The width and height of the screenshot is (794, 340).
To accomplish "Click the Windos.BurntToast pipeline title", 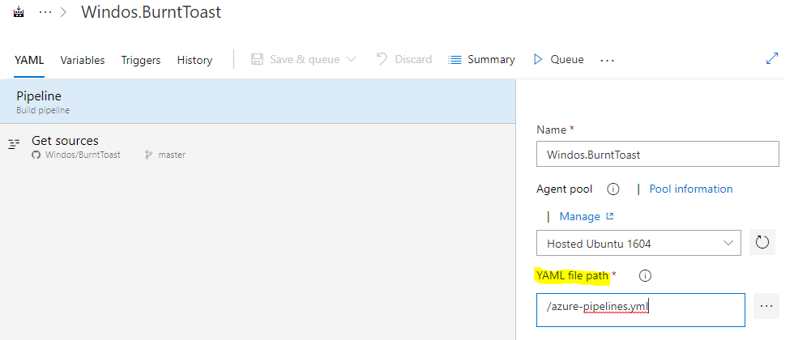I will coord(151,11).
